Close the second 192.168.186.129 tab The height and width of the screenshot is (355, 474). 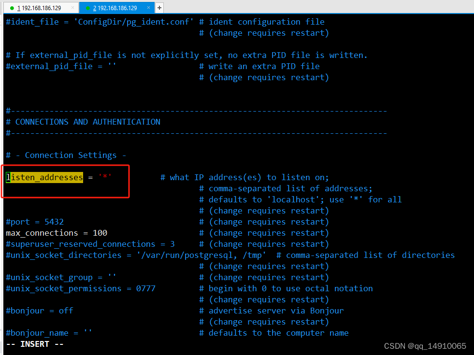[148, 7]
